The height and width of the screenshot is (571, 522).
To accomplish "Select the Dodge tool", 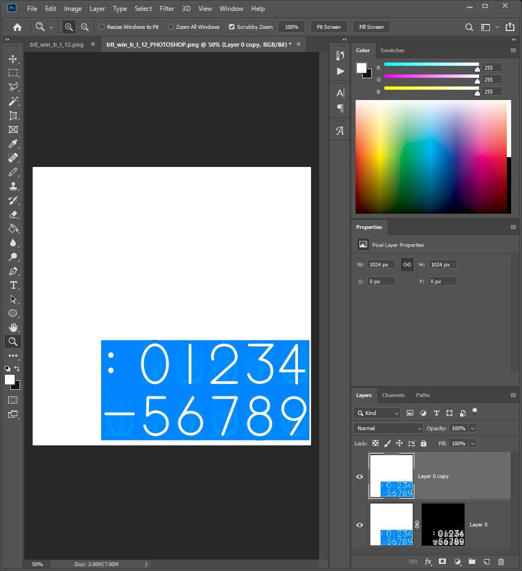I will pos(13,257).
